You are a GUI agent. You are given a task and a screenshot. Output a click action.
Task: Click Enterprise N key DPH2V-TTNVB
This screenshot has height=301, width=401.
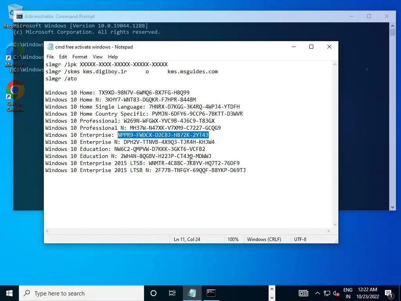pyautogui.click(x=169, y=142)
